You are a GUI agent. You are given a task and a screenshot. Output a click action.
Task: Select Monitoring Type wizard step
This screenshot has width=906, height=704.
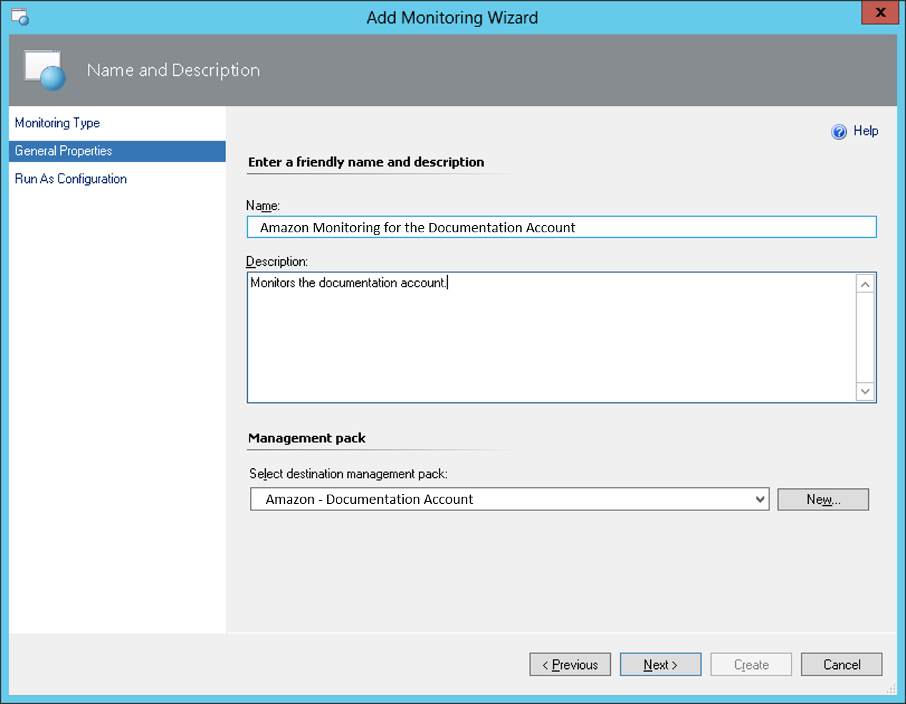point(57,123)
